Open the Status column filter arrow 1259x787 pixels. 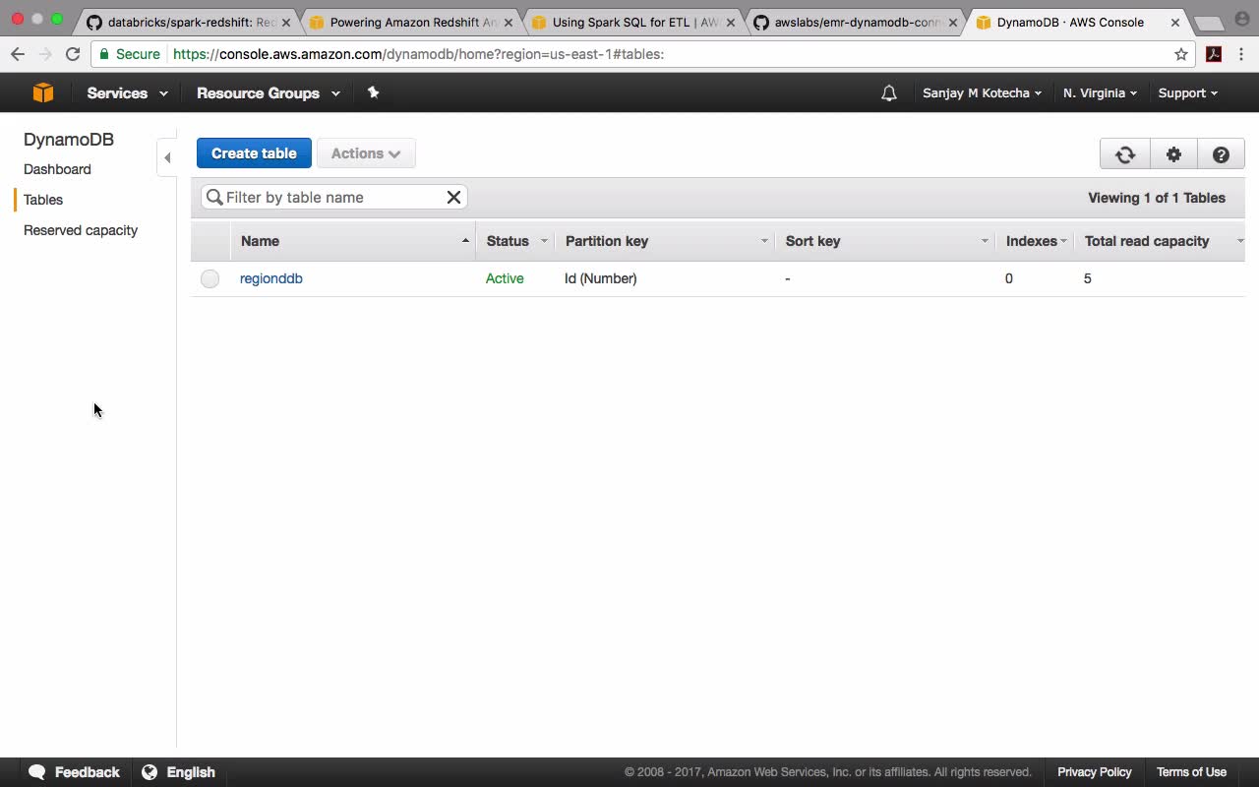point(544,241)
